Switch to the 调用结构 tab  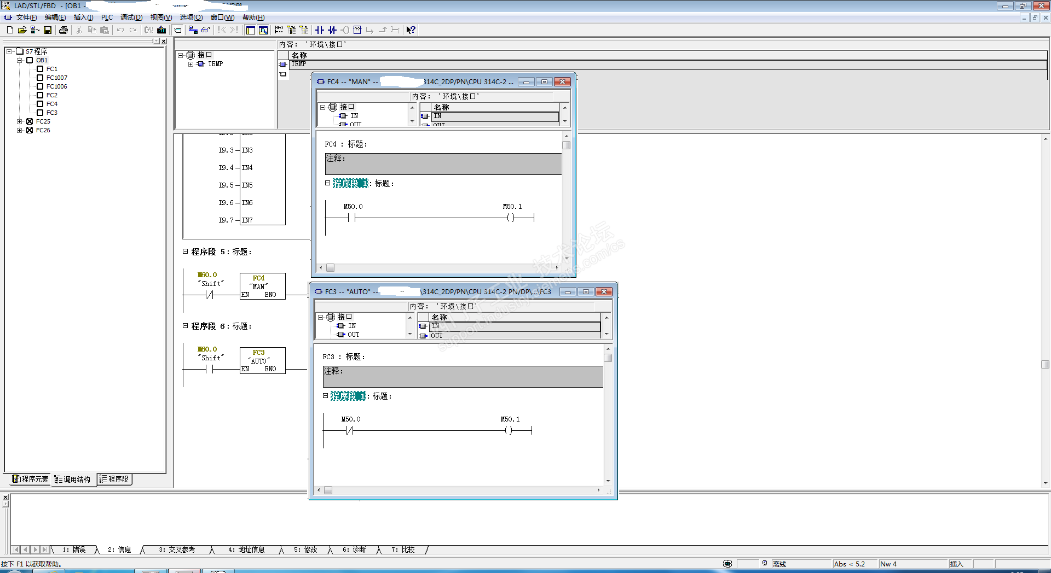(x=73, y=480)
